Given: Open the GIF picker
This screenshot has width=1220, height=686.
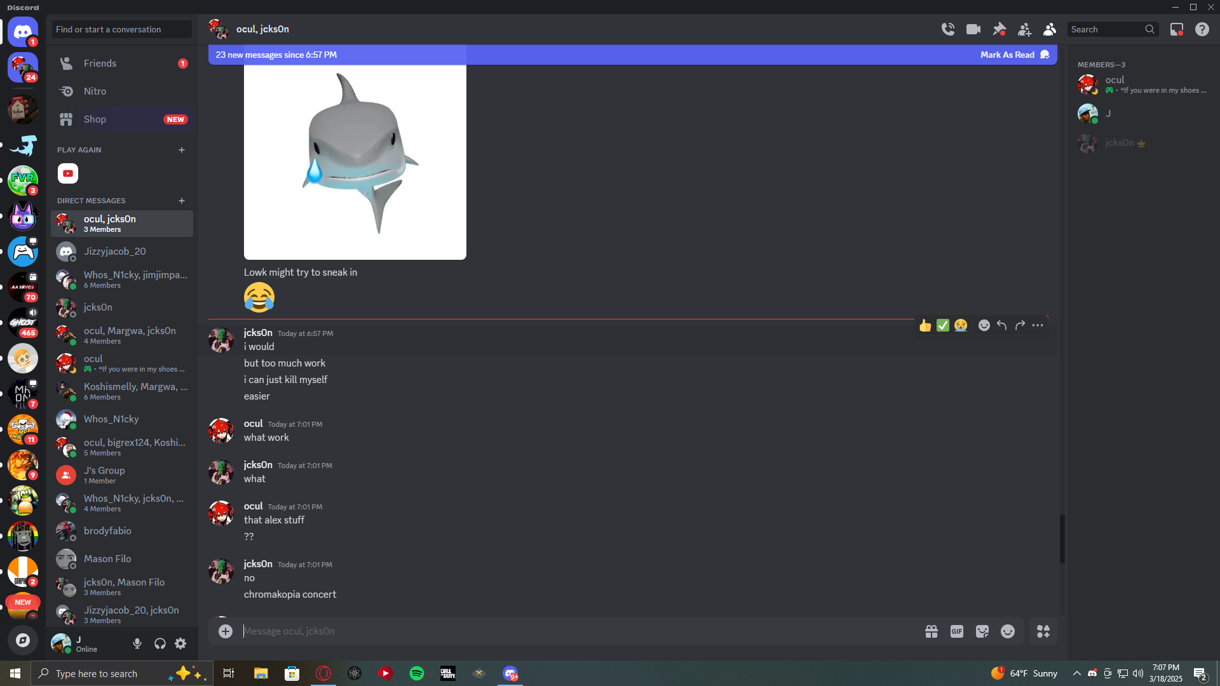Looking at the screenshot, I should (957, 631).
